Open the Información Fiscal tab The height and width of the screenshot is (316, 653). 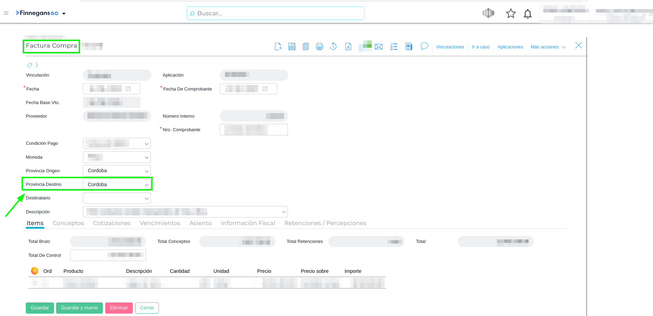[248, 223]
